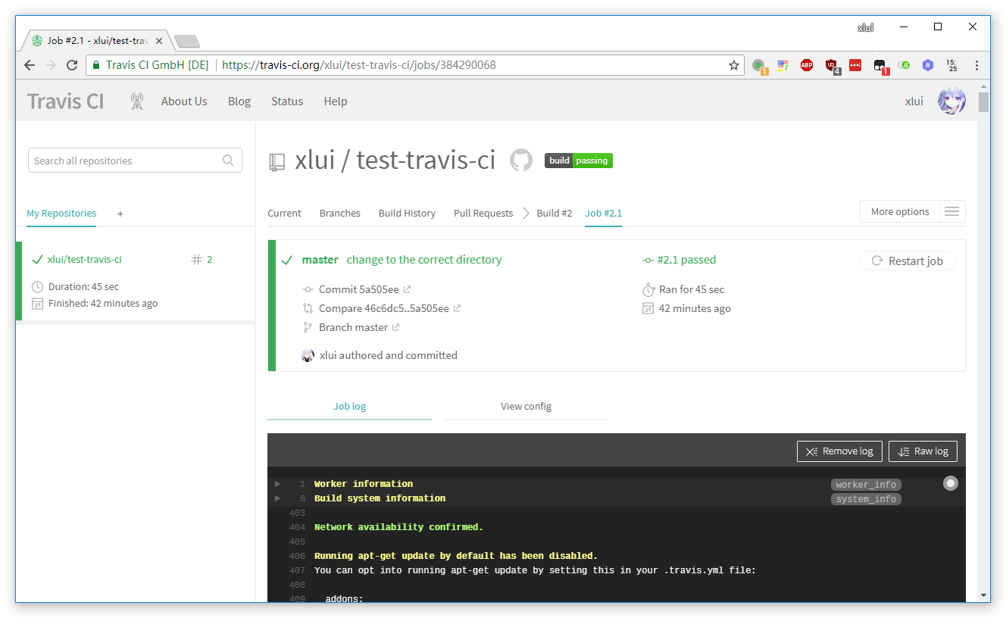The height and width of the screenshot is (618, 1006).
Task: Bookmark page with the star icon
Action: pos(733,65)
